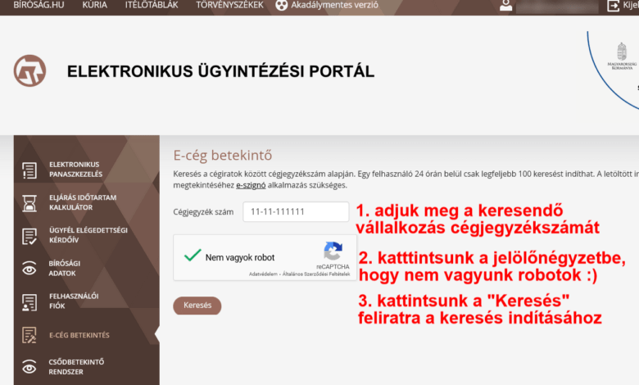
Task: Focus the Cégjegyzék szám input field
Action: point(296,212)
